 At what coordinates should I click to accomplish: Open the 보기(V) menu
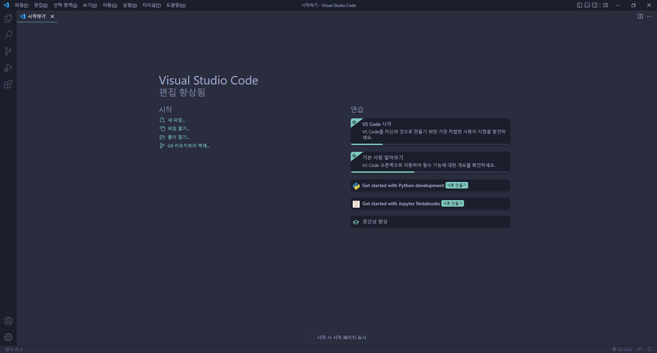(x=90, y=5)
